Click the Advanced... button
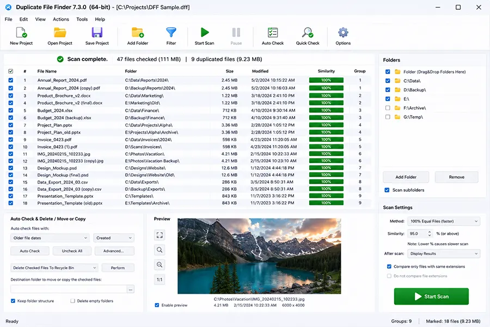Viewport: 490px width, 327px height. [x=114, y=251]
